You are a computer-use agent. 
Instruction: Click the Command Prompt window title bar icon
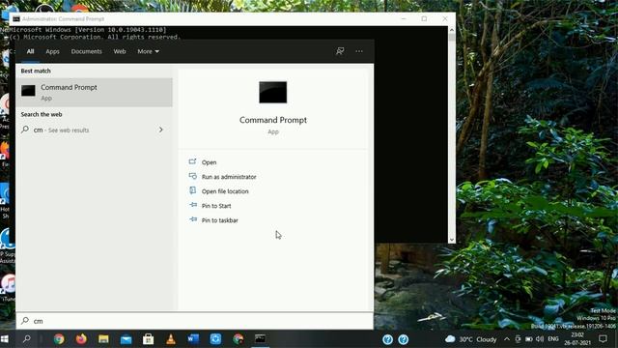(x=16, y=19)
